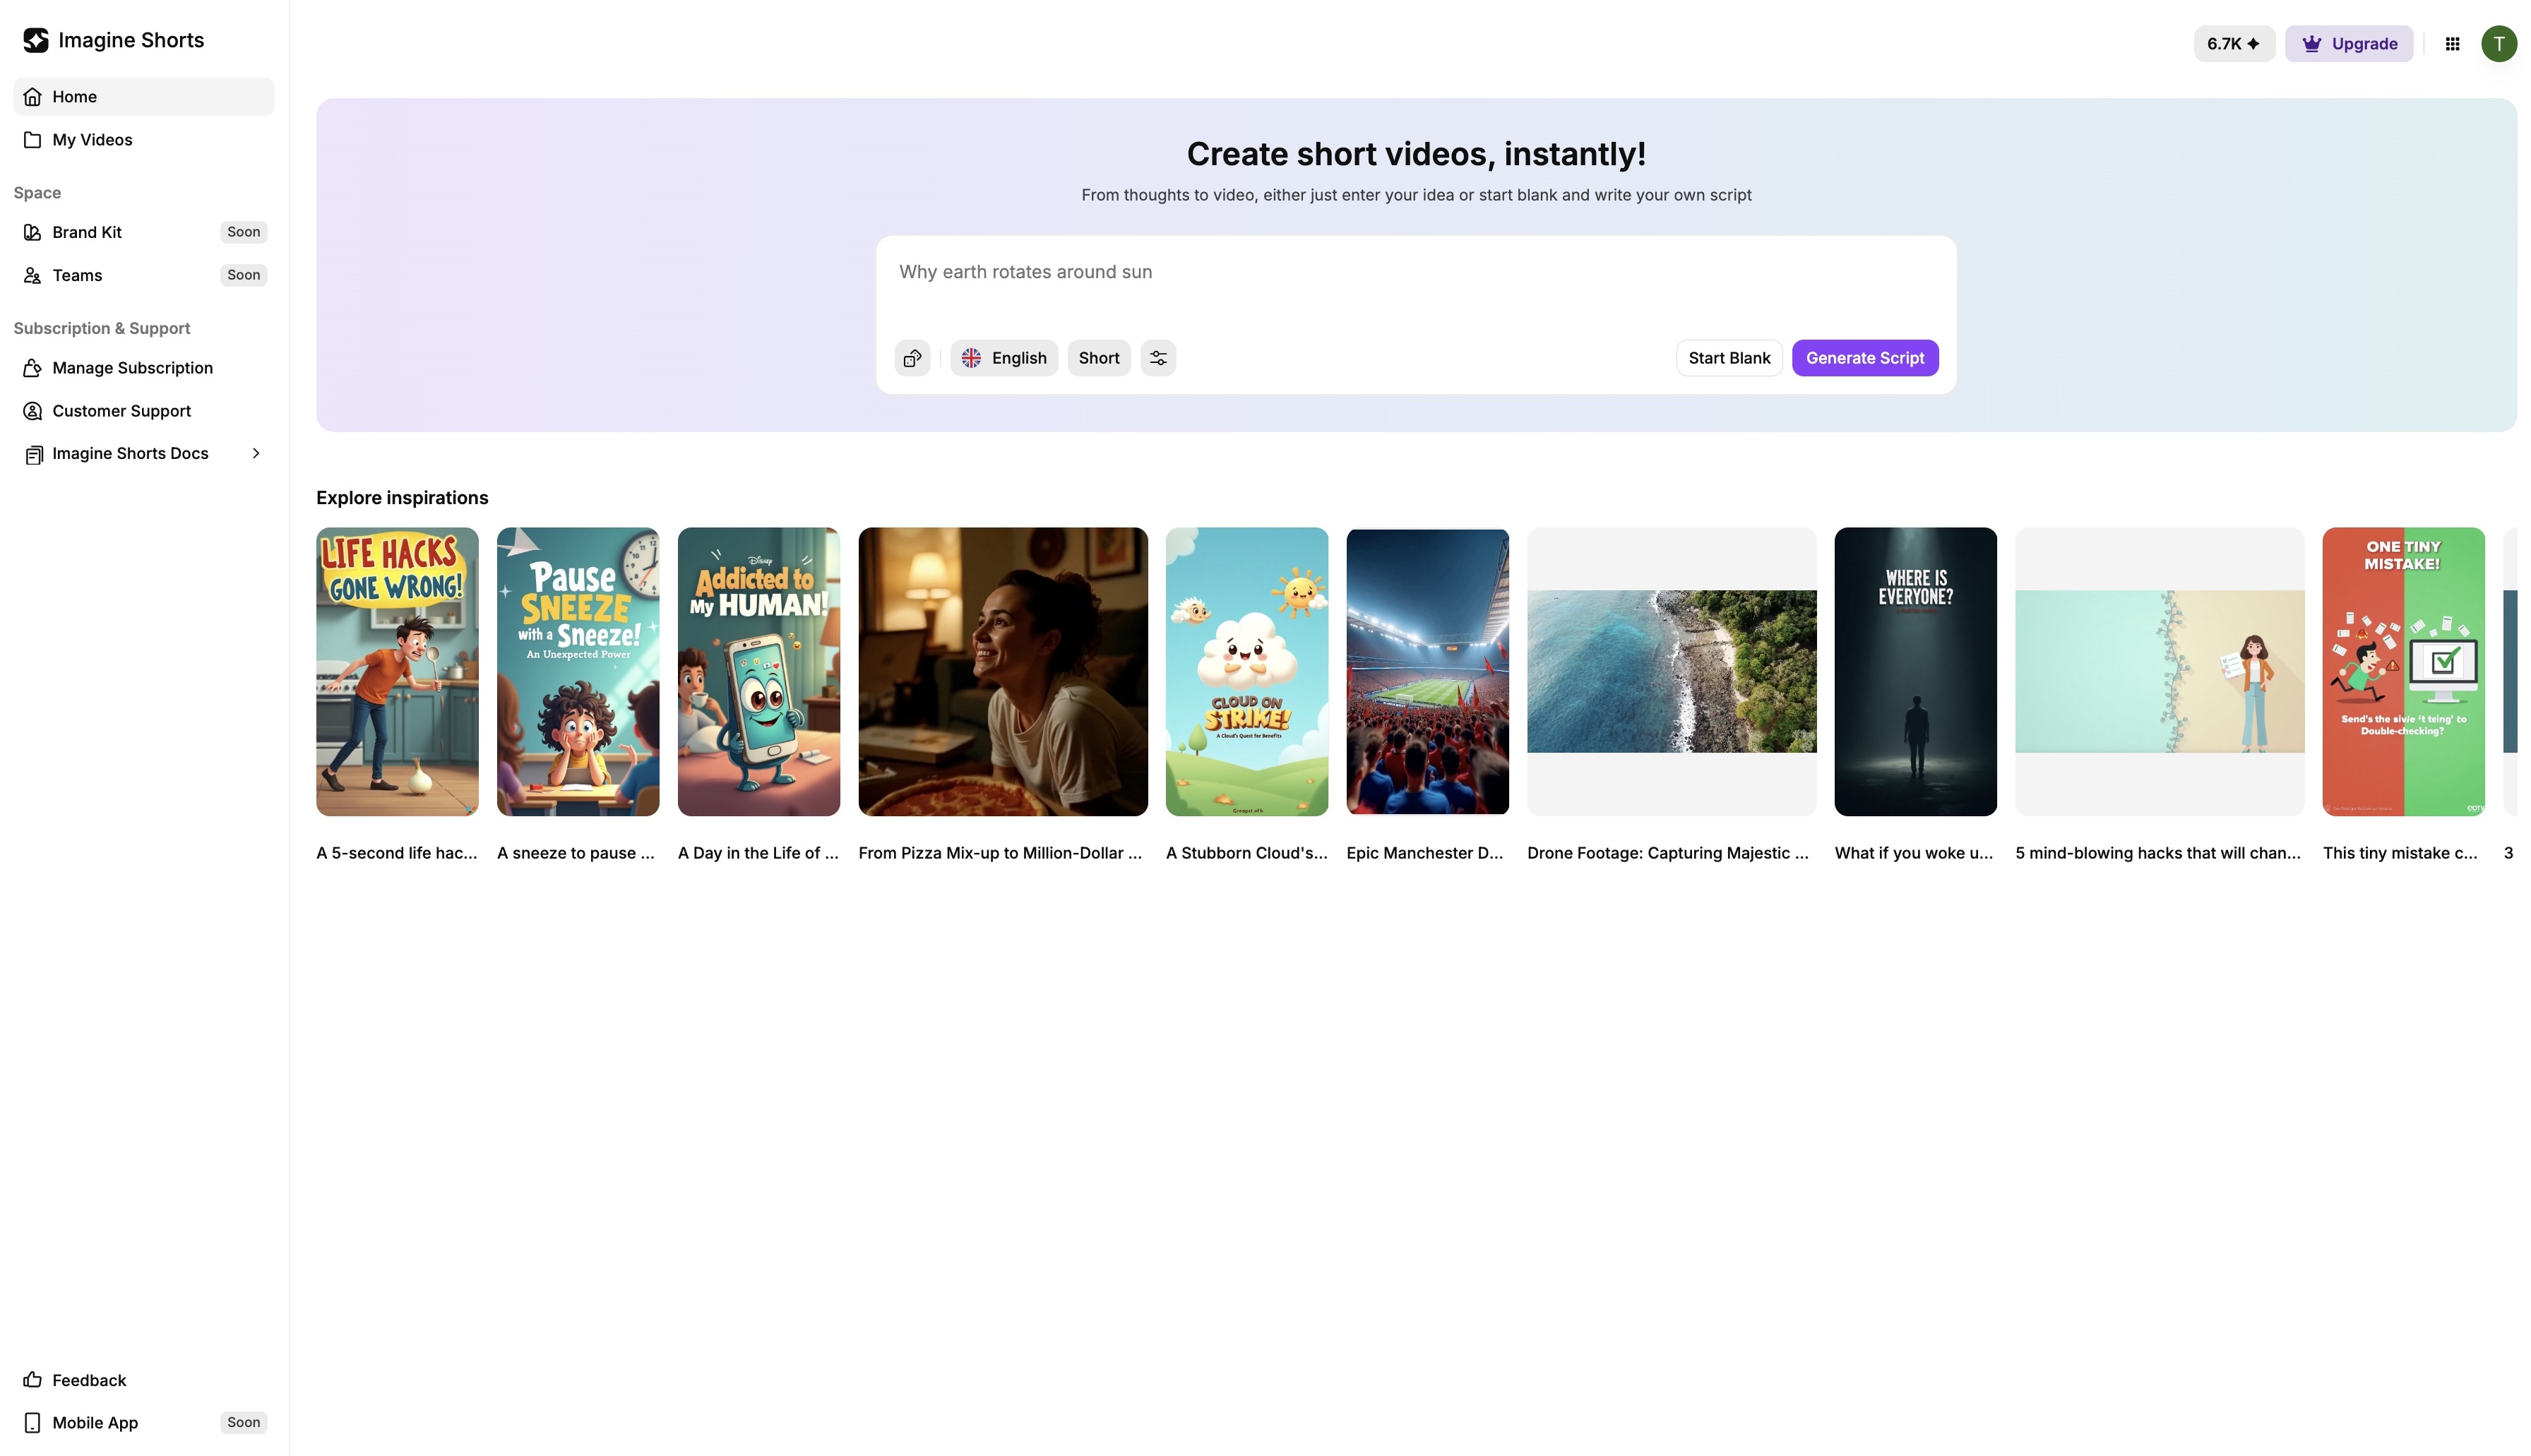
Task: Open the Addicted to My Human thumbnail
Action: (759, 672)
